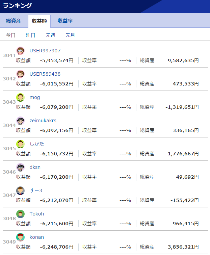Open the 収益率 tab

(x=65, y=21)
